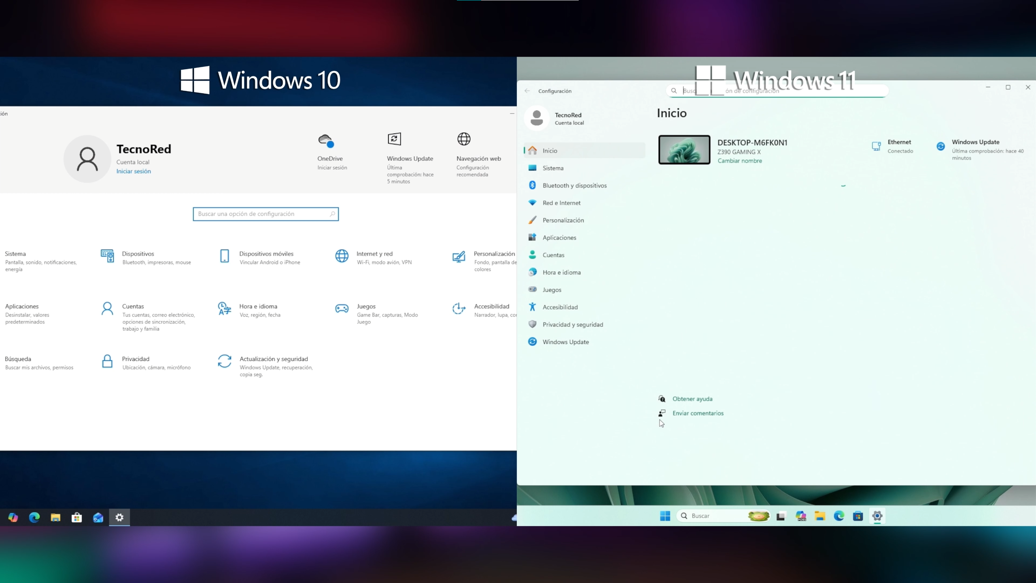Open File Explorer from Windows 10 taskbar

point(55,517)
